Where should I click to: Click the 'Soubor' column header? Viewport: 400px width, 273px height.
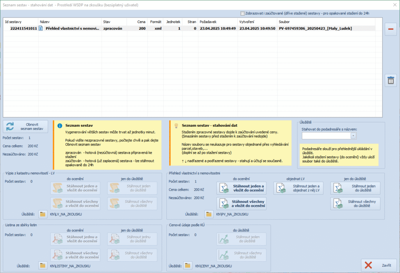point(326,22)
